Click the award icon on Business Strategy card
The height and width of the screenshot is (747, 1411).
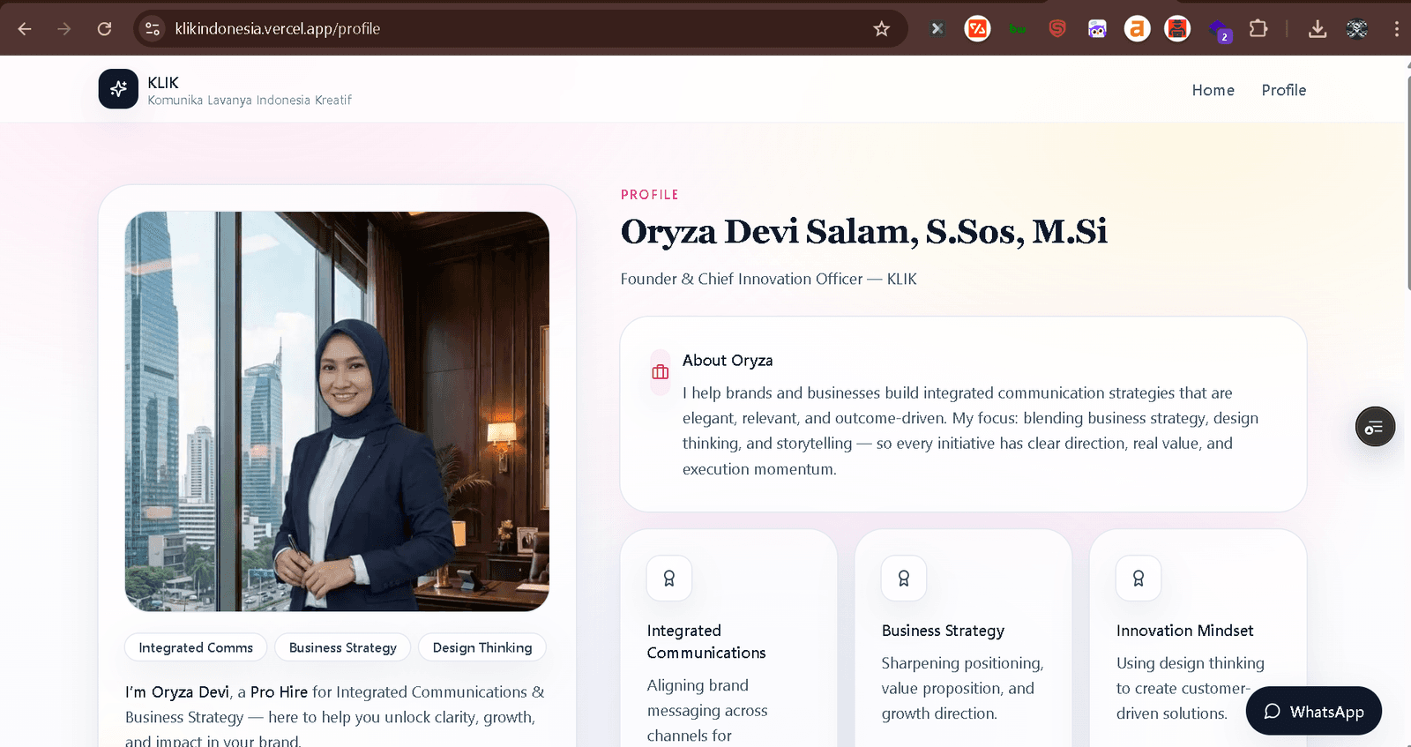(x=904, y=579)
